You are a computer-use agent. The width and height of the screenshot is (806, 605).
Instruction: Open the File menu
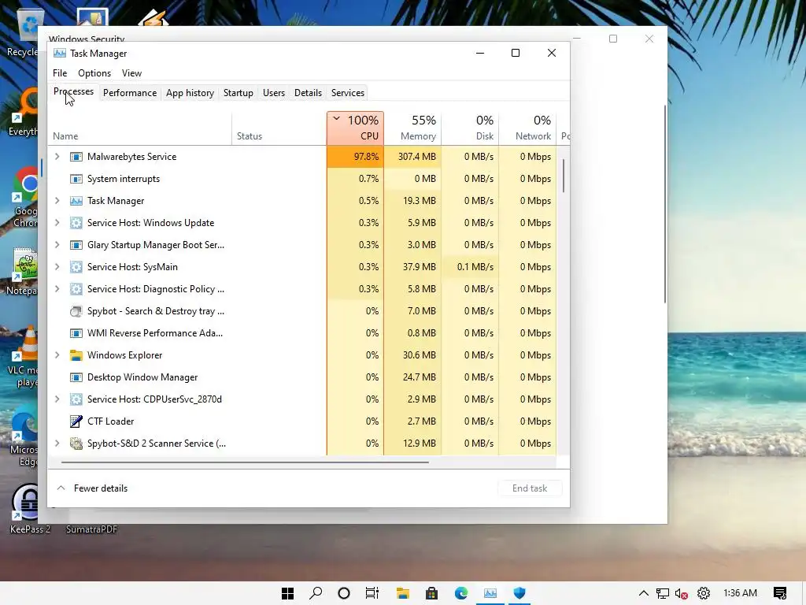pos(60,73)
